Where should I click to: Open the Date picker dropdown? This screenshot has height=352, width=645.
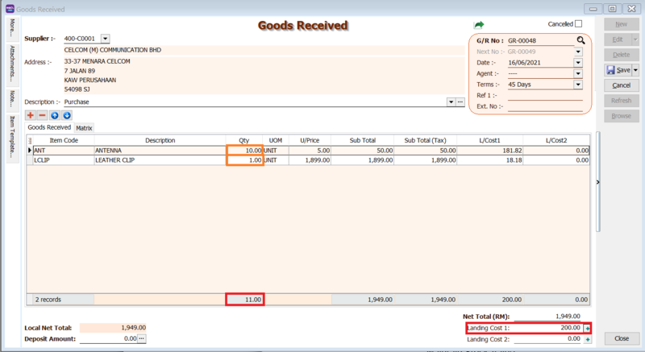click(578, 63)
